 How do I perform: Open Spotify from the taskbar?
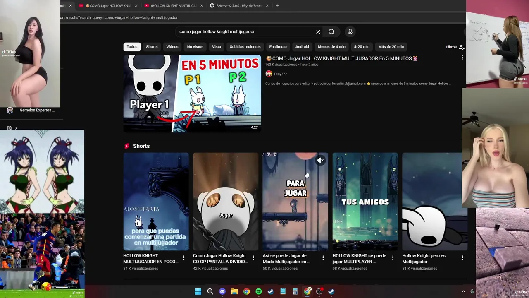(259, 291)
